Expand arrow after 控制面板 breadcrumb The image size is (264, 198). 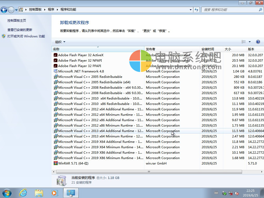45,10
